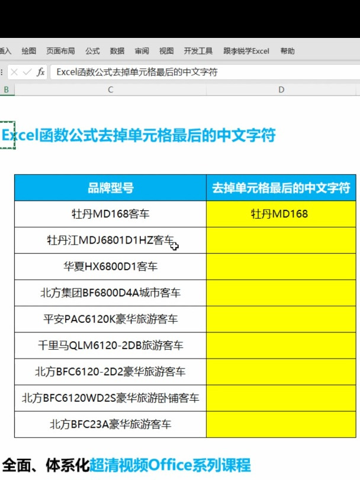The height and width of the screenshot is (480, 360).
Task: Select yellow cell beside 千里马QLM6120-2DB旅游客车
Action: tap(281, 345)
